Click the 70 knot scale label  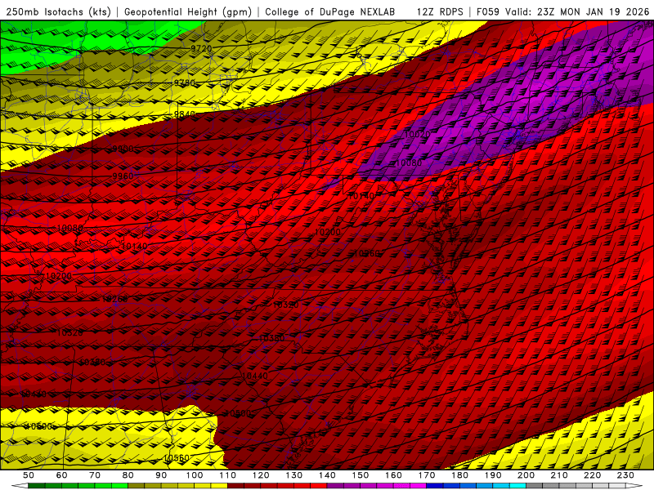coord(95,475)
